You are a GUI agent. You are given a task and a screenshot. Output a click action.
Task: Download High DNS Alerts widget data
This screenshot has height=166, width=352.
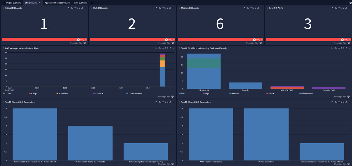pos(160,8)
